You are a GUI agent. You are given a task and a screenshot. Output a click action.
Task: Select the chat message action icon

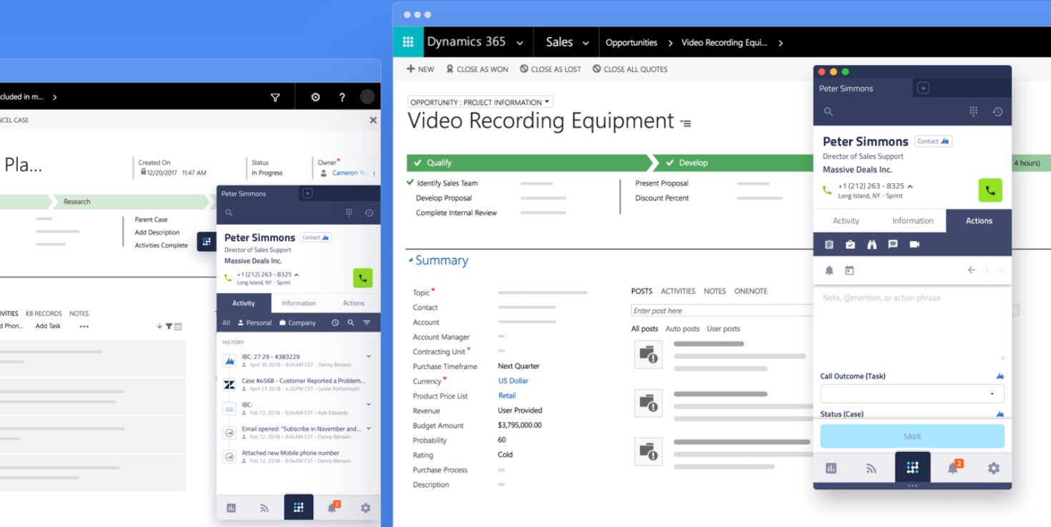[893, 245]
